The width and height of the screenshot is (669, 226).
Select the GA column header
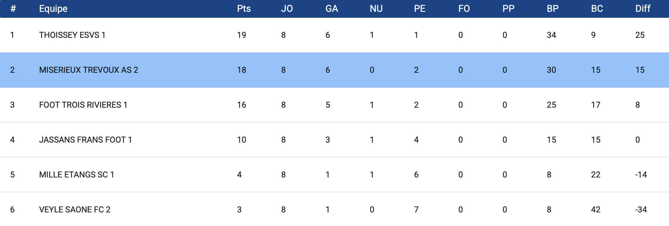coord(332,9)
